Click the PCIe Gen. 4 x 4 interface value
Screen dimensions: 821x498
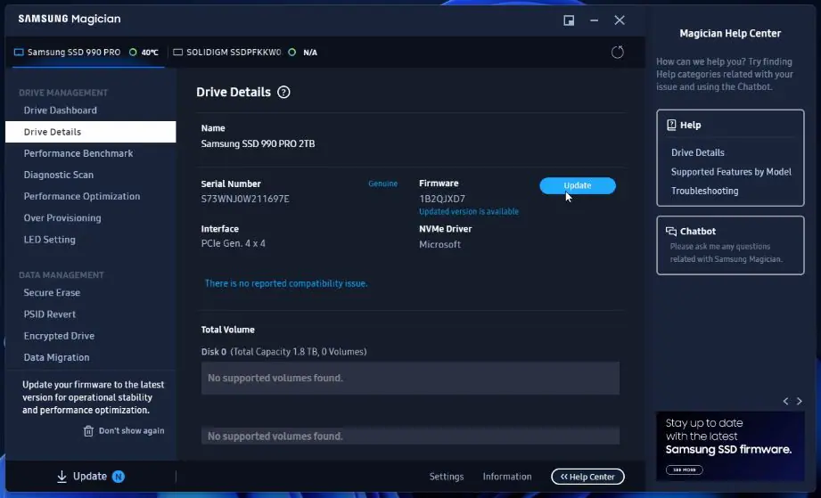coord(233,244)
